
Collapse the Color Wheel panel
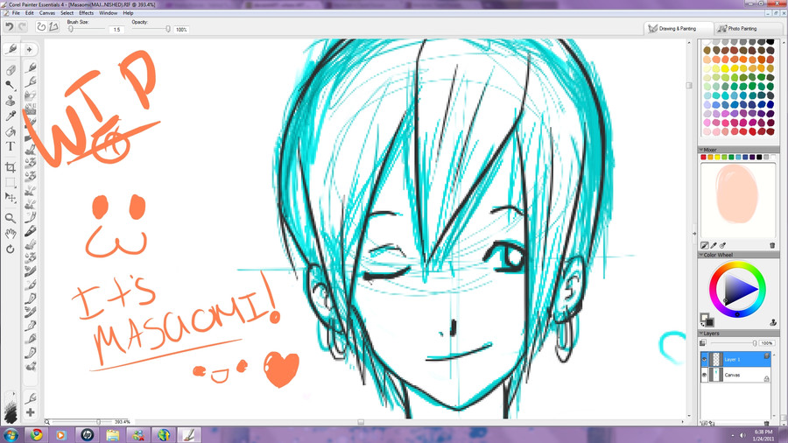pos(701,255)
